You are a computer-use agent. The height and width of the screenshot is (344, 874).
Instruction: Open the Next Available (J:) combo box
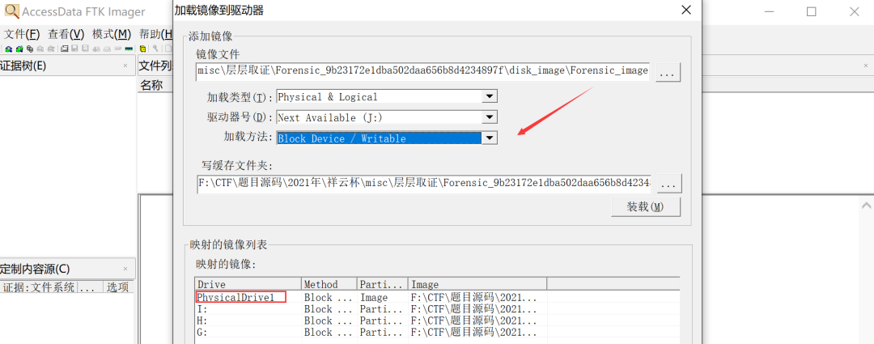[386, 117]
